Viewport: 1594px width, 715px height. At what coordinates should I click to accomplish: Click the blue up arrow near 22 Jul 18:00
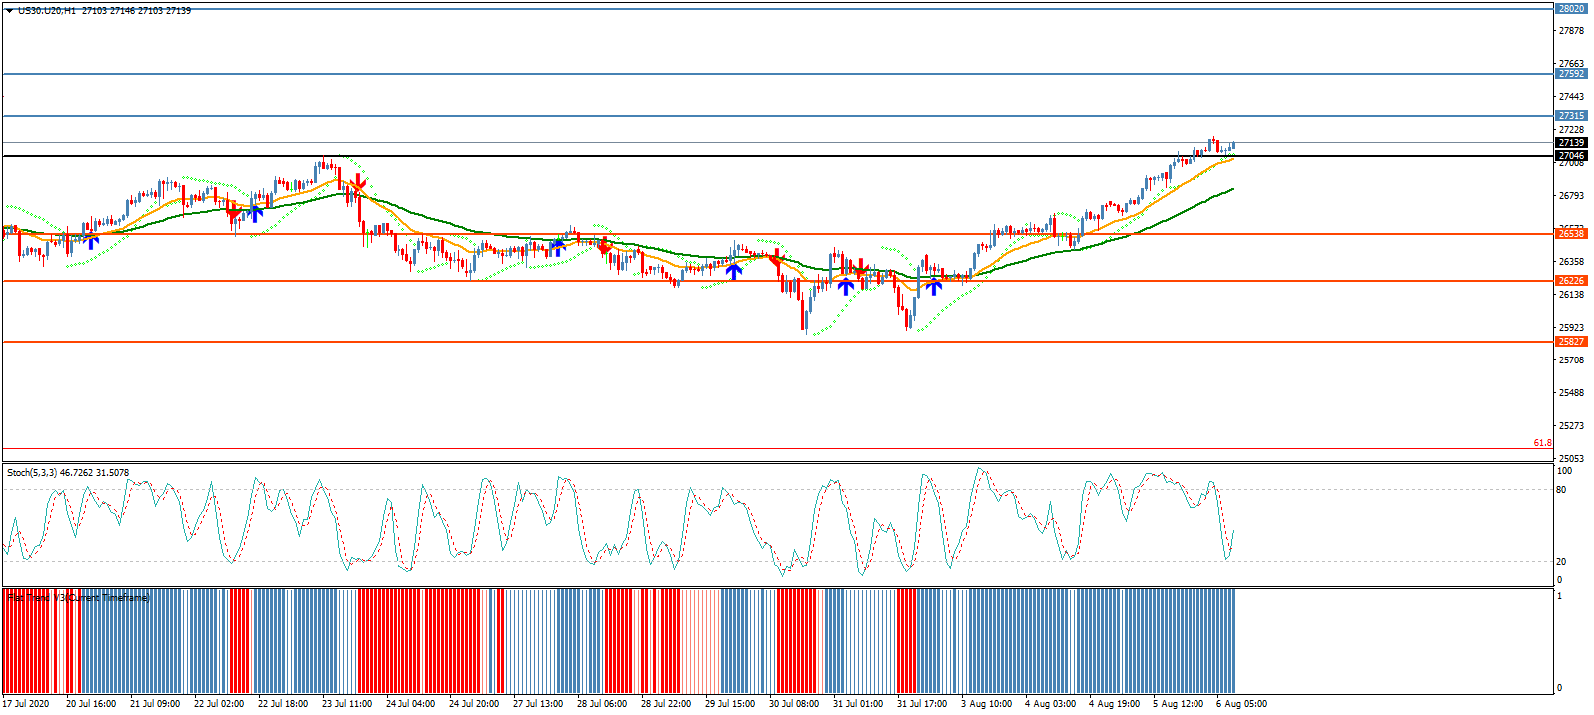click(255, 212)
